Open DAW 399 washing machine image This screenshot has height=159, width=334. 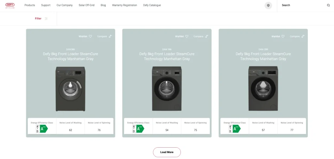[263, 89]
